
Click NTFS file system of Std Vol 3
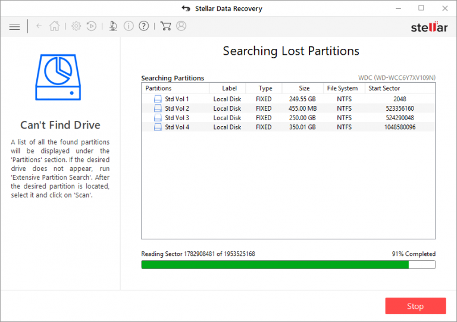point(344,118)
